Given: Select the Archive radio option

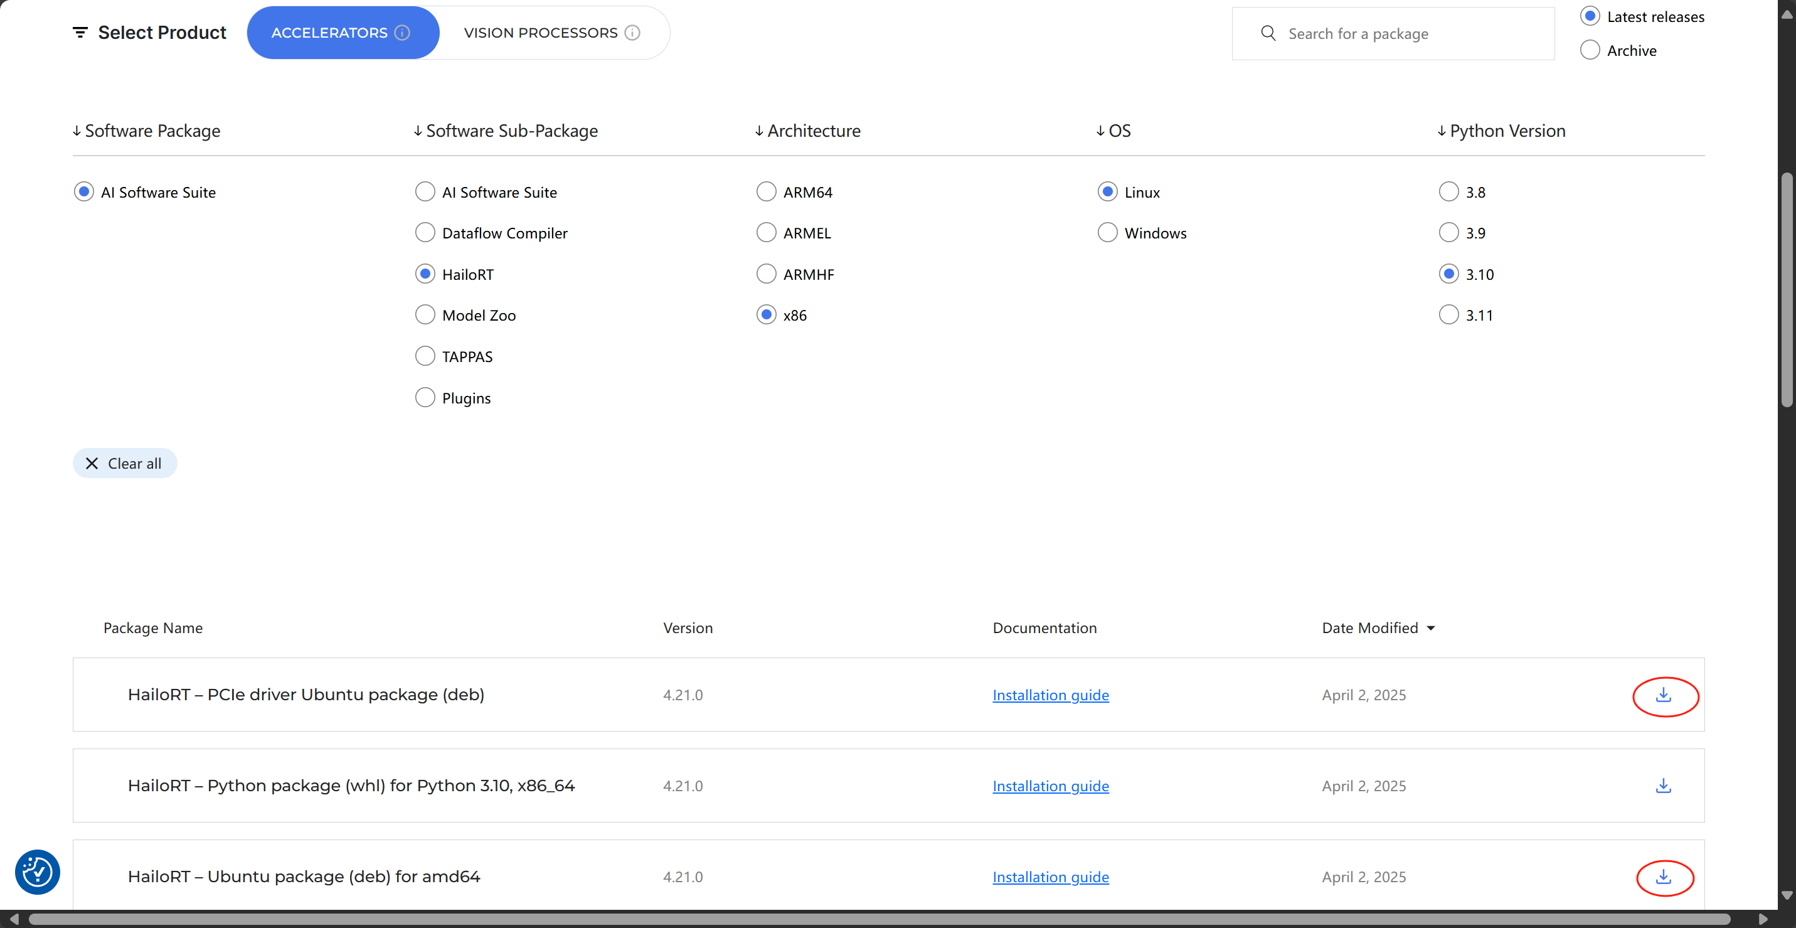Looking at the screenshot, I should click(x=1590, y=50).
